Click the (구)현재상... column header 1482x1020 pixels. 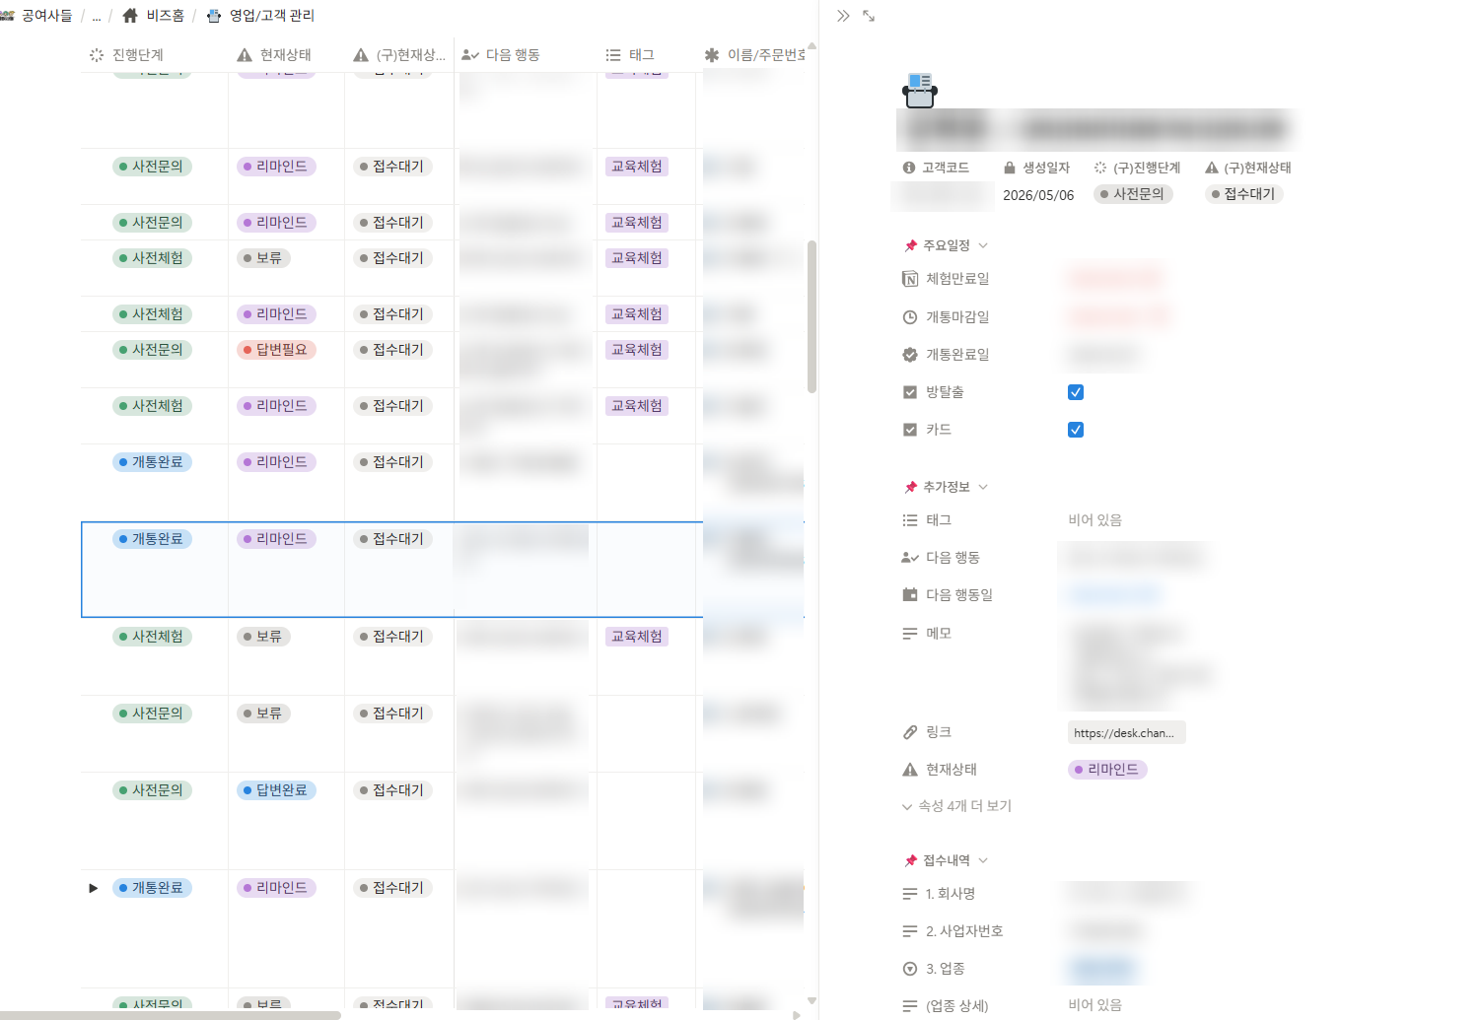click(399, 55)
